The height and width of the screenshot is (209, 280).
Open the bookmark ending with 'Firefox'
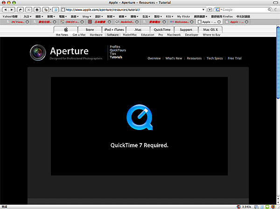[222, 16]
